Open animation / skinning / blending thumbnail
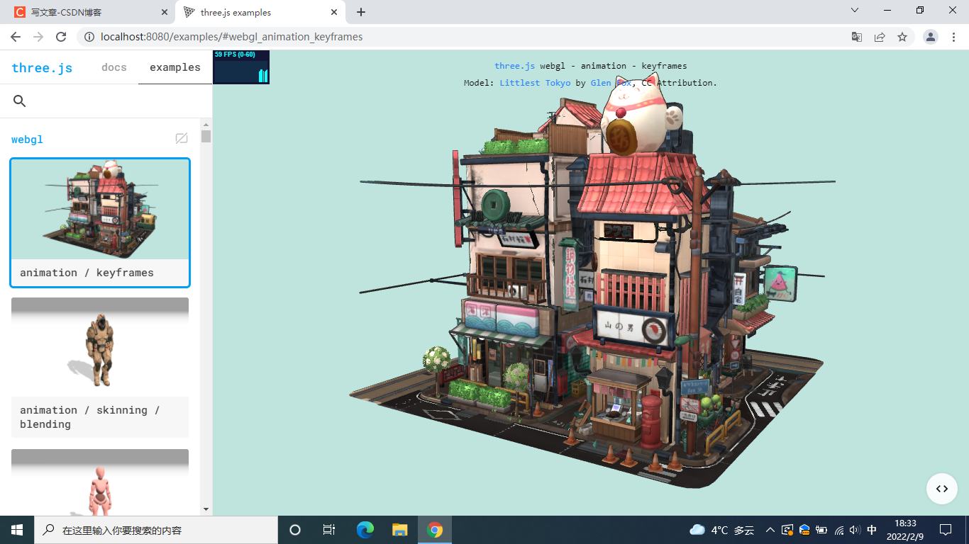Image resolution: width=969 pixels, height=544 pixels. [100, 347]
